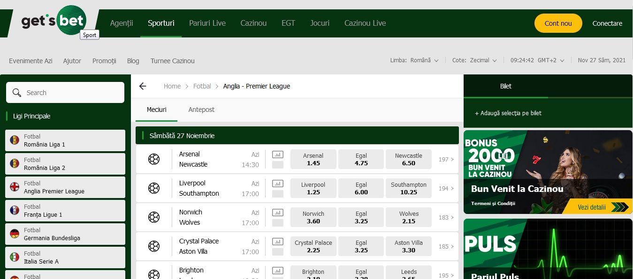Open Cazinou Live in the navigation
This screenshot has width=633, height=279.
365,23
